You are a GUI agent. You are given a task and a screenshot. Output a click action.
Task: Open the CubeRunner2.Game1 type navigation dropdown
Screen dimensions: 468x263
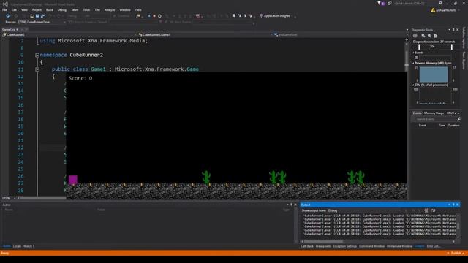tap(205, 34)
